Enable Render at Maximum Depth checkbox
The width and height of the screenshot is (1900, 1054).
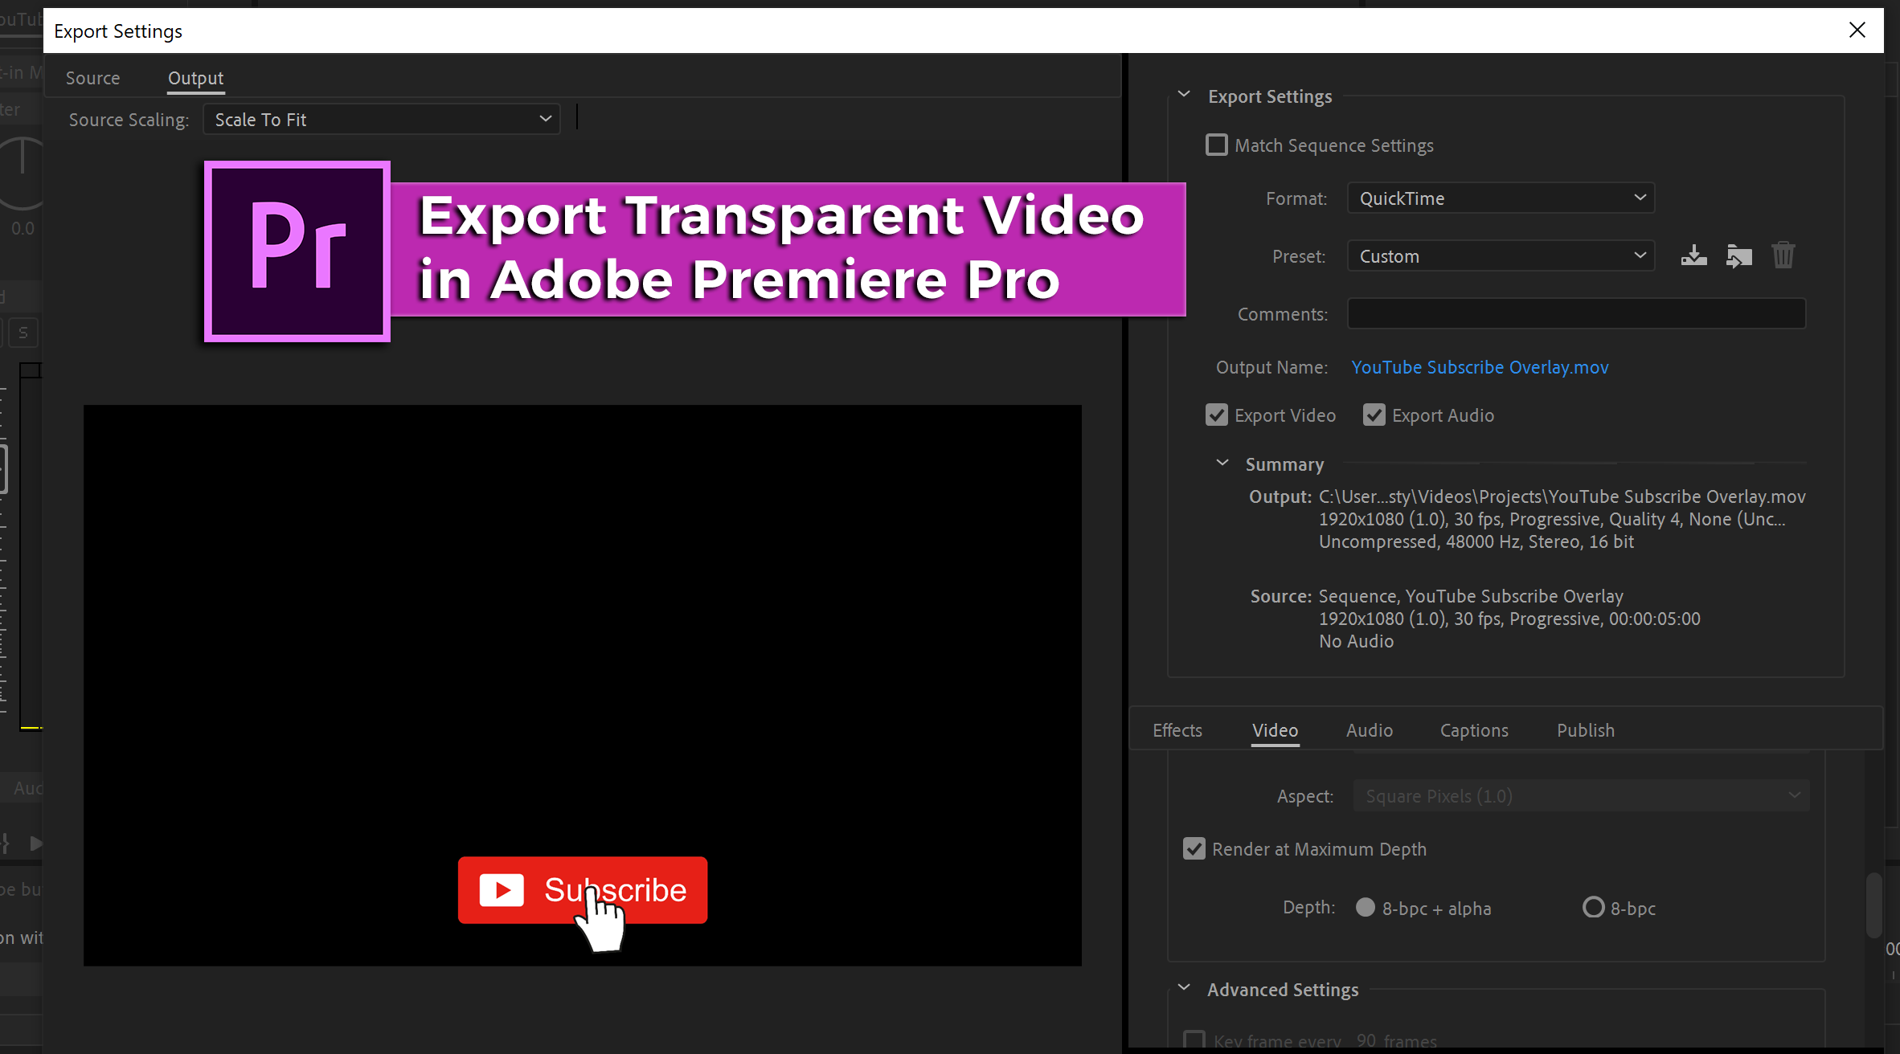[1195, 850]
